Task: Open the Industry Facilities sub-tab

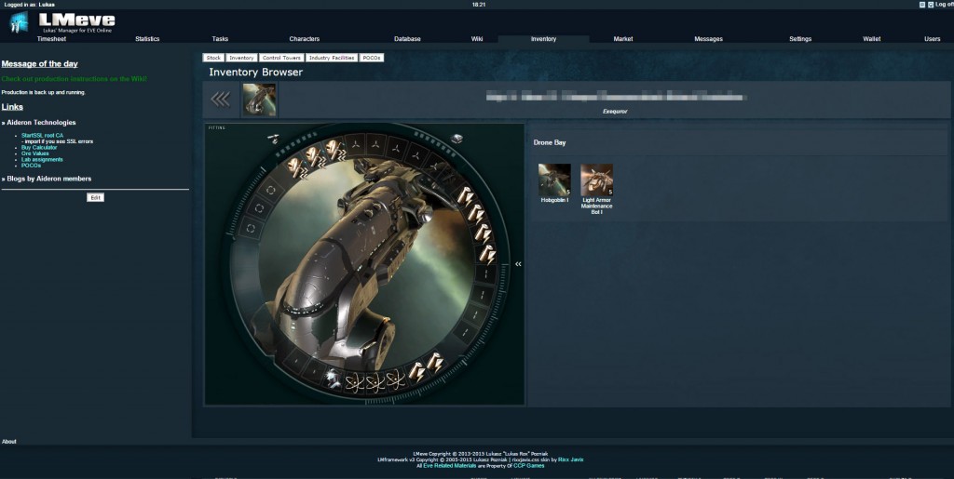Action: [x=332, y=58]
